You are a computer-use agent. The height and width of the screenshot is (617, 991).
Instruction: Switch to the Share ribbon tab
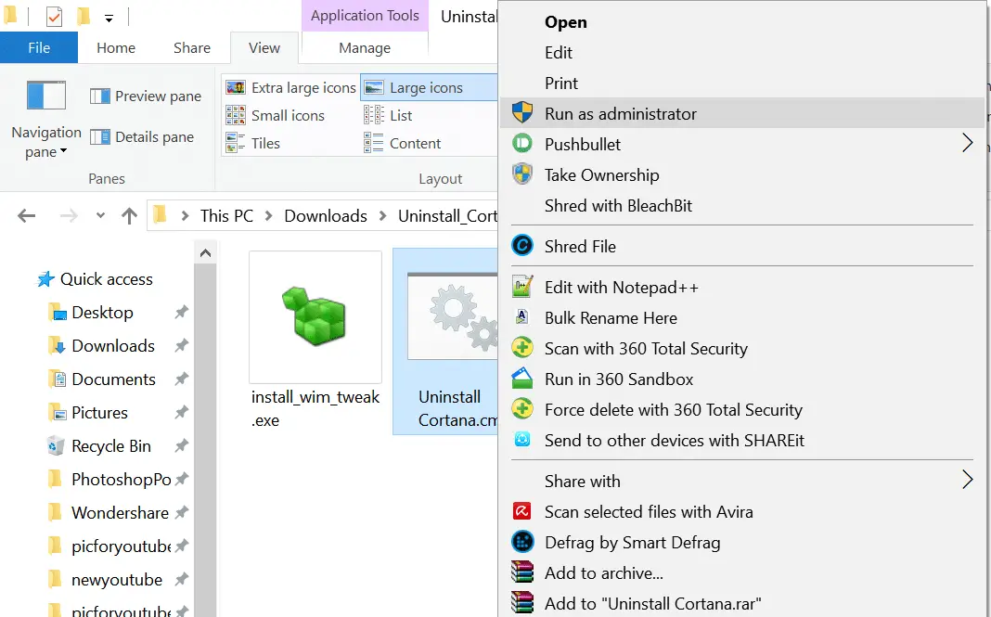(191, 47)
